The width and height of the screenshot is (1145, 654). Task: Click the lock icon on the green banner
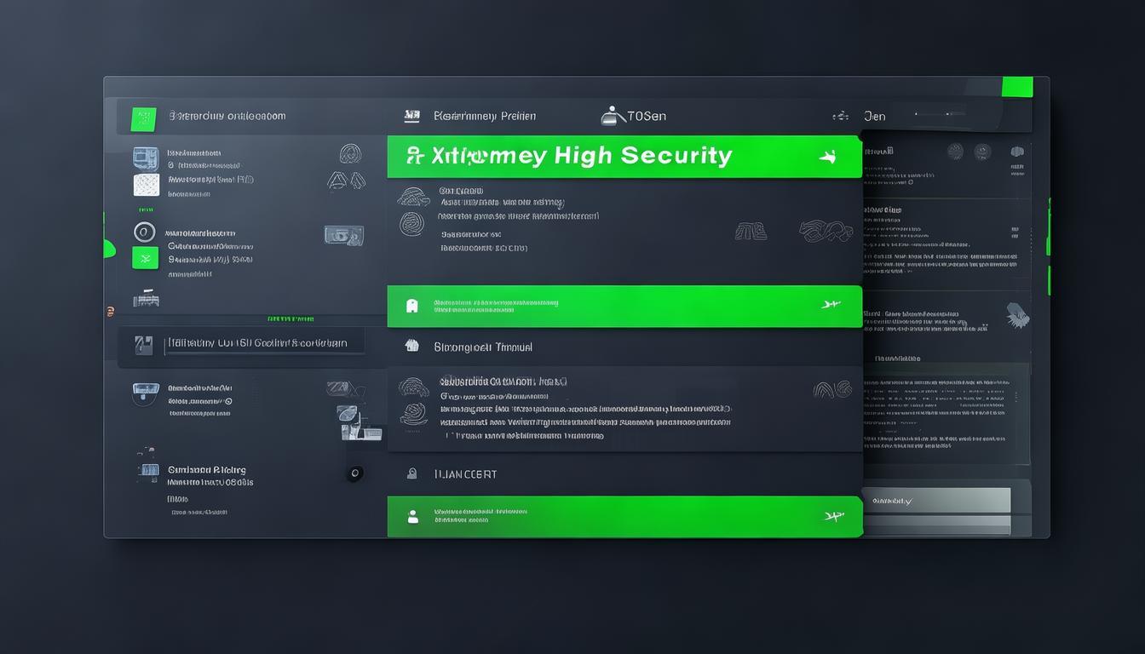click(x=411, y=305)
